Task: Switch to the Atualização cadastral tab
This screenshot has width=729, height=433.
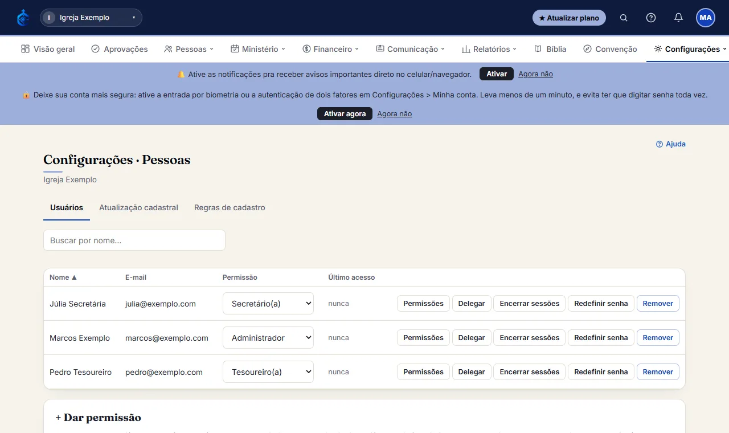Action: point(138,208)
